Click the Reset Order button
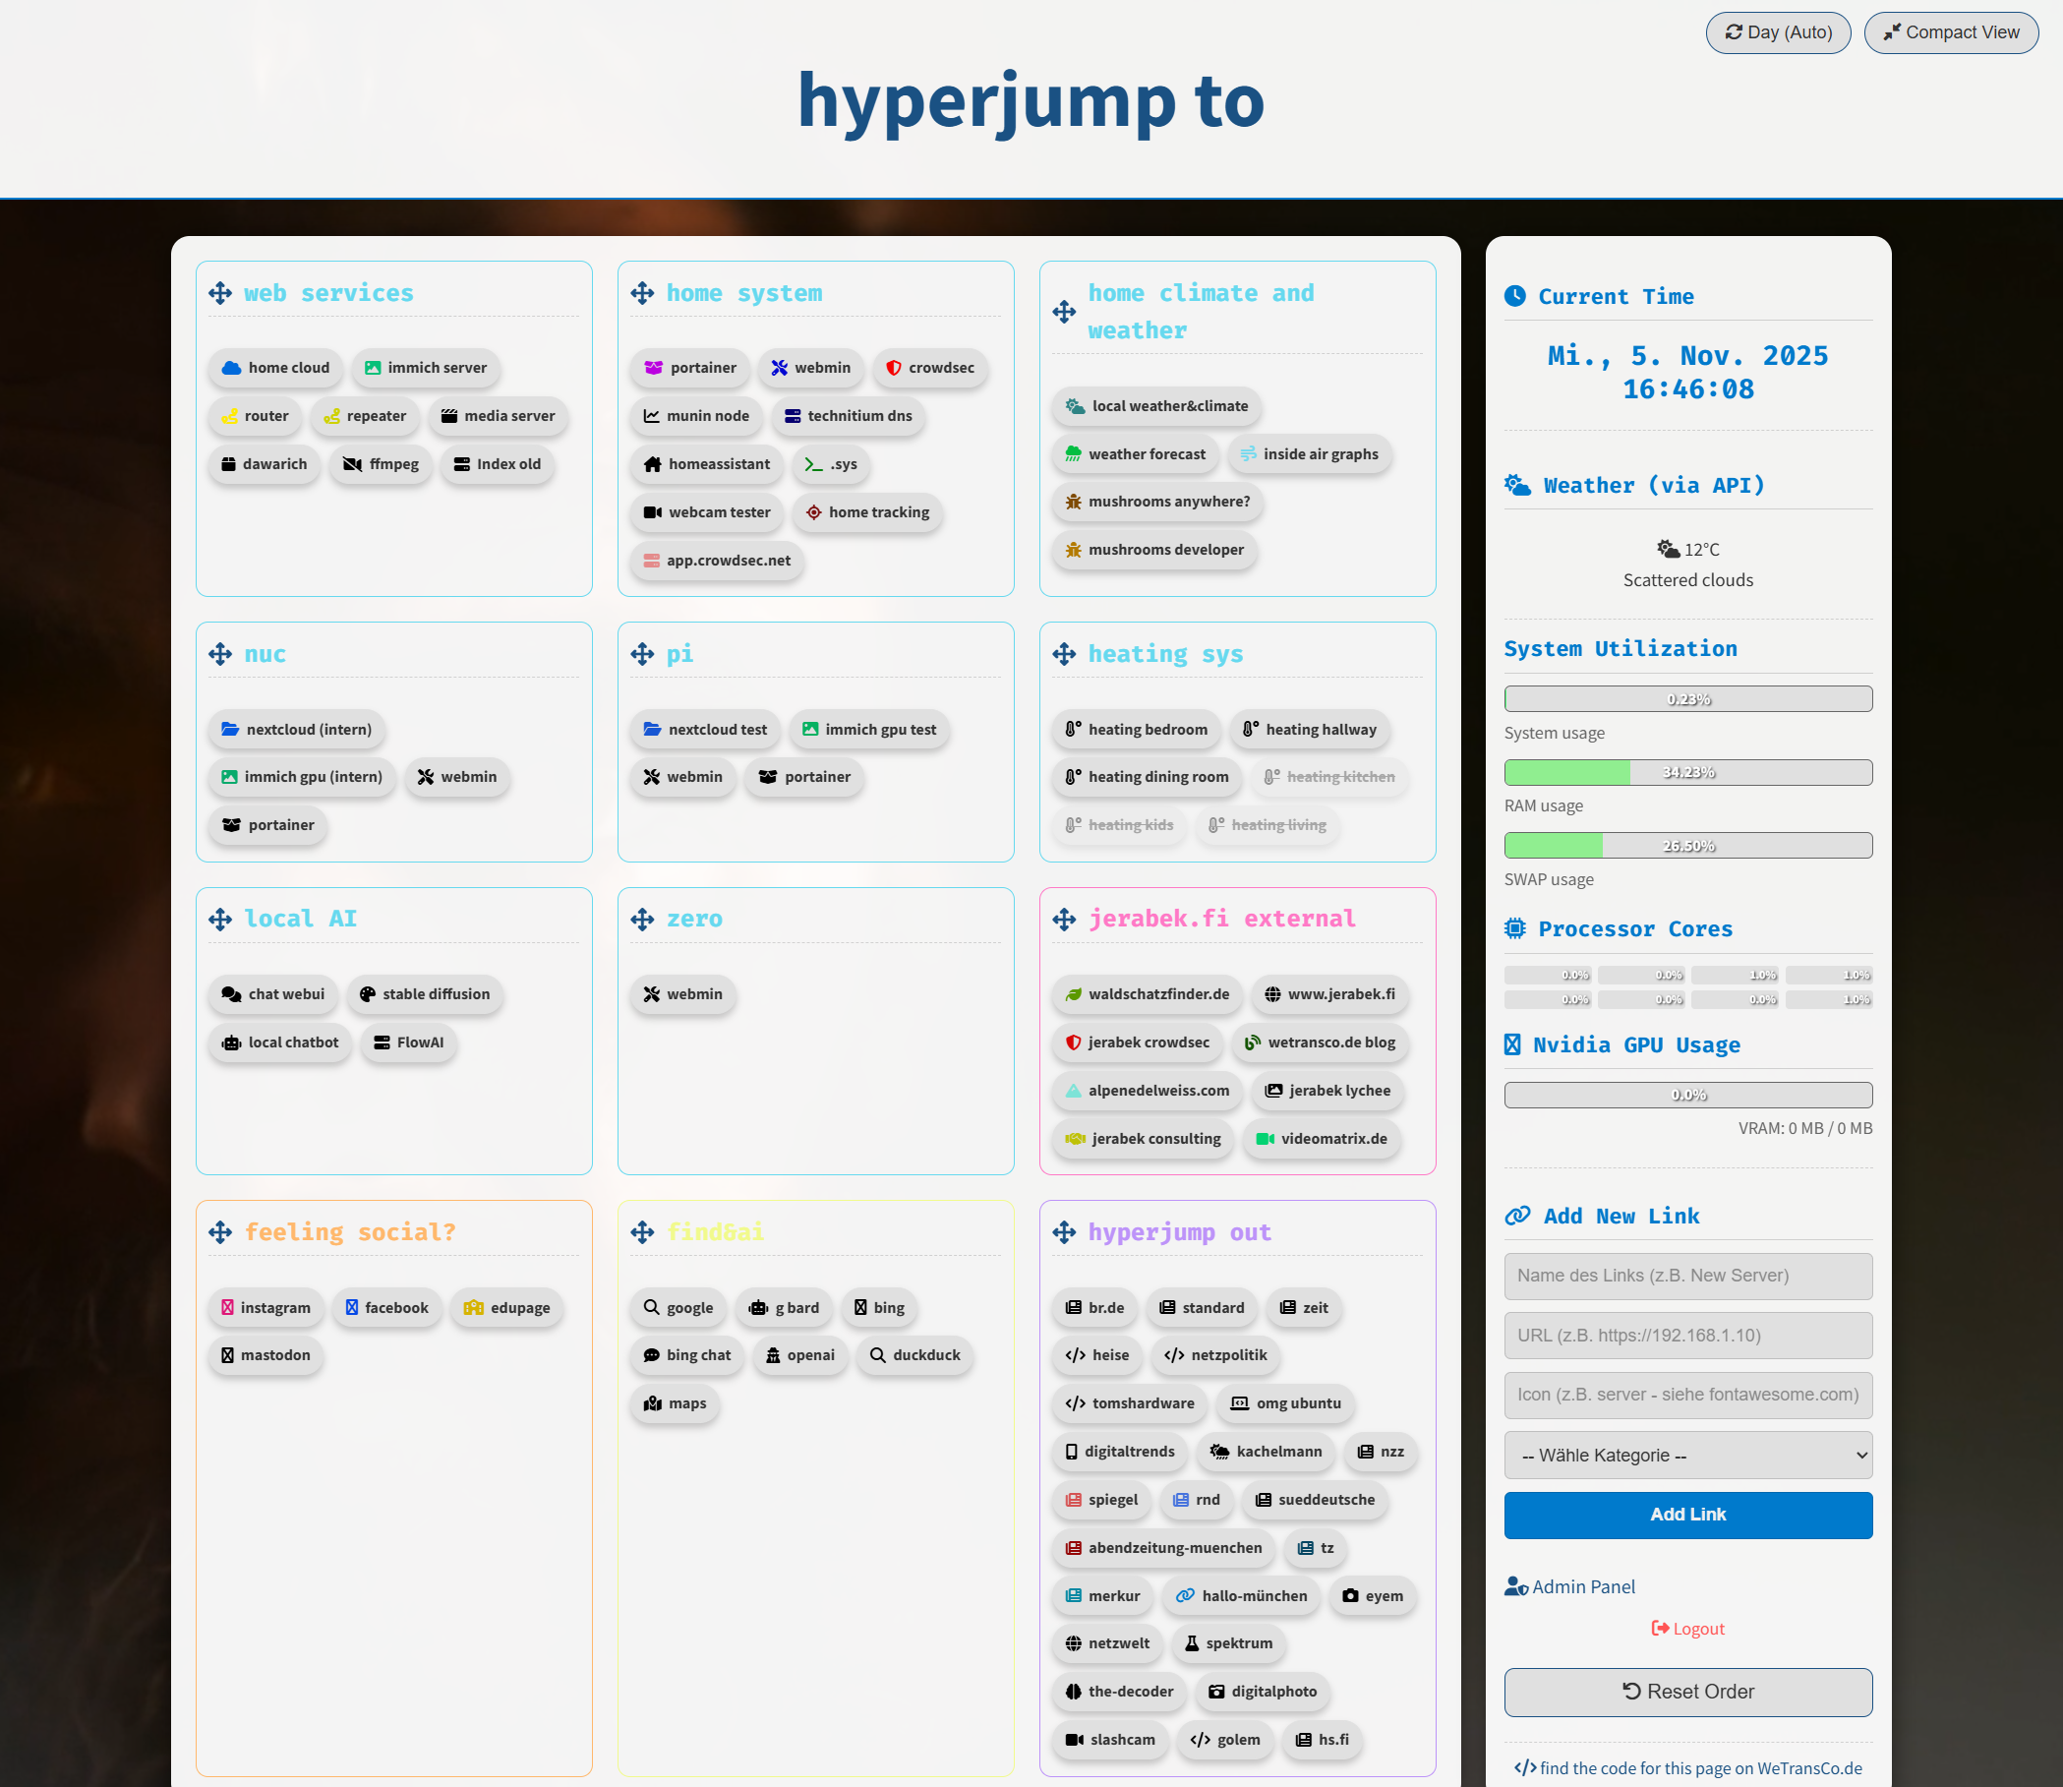This screenshot has width=2063, height=1787. (x=1687, y=1692)
